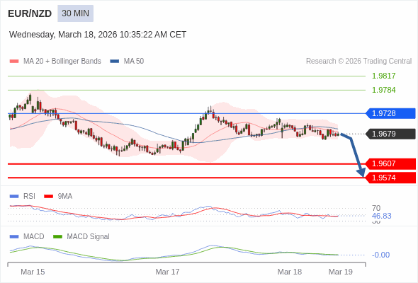Click the MA 20 + Bollinger Bands swatch
The width and height of the screenshot is (418, 283).
pyautogui.click(x=14, y=62)
